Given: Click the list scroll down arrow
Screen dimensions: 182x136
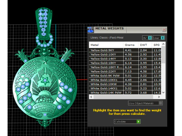Looking at the screenshot, I should 163,93.
